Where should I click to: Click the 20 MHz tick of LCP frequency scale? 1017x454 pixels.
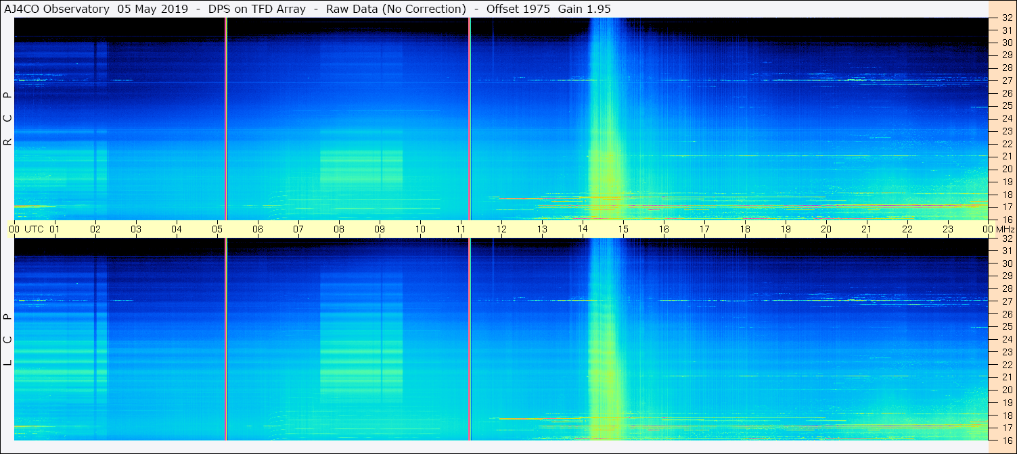coord(1006,390)
